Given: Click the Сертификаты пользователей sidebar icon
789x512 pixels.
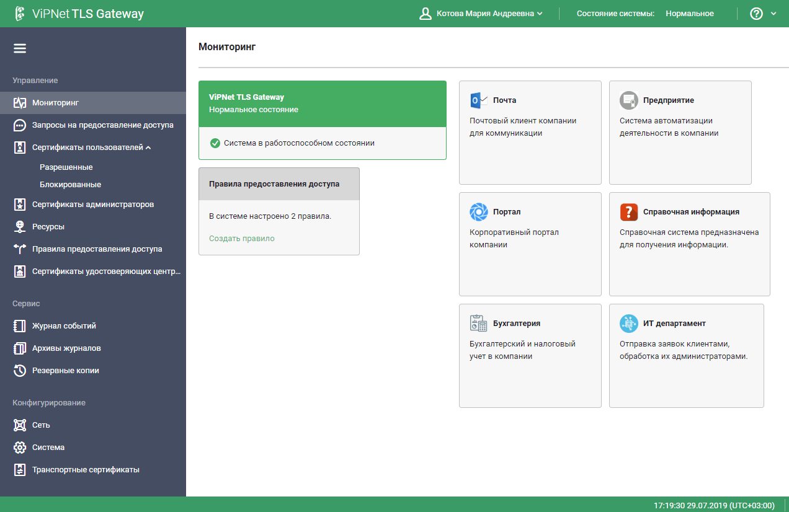Looking at the screenshot, I should tap(20, 148).
